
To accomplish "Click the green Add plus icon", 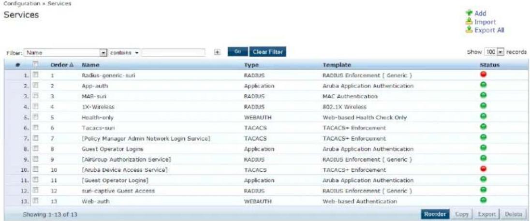I will pyautogui.click(x=469, y=13).
